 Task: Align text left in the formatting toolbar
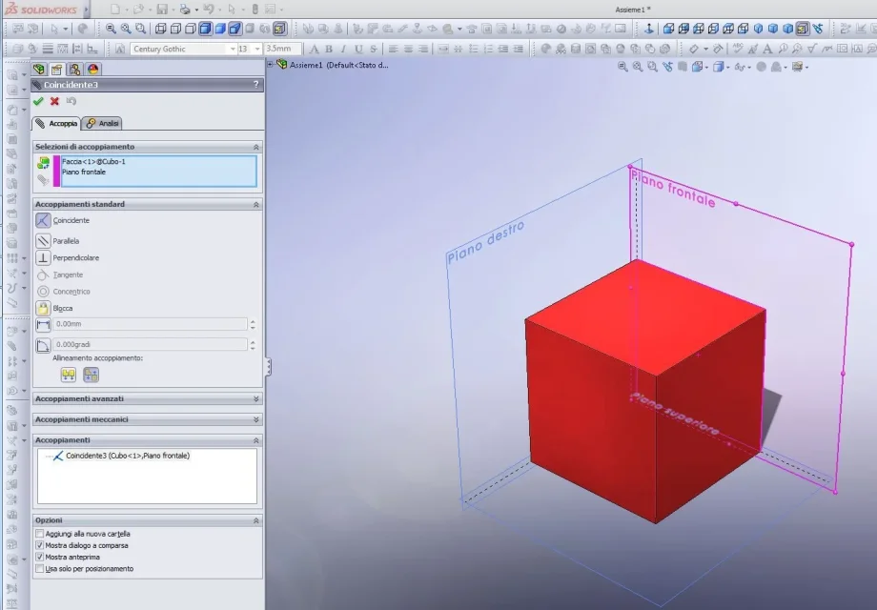[393, 50]
